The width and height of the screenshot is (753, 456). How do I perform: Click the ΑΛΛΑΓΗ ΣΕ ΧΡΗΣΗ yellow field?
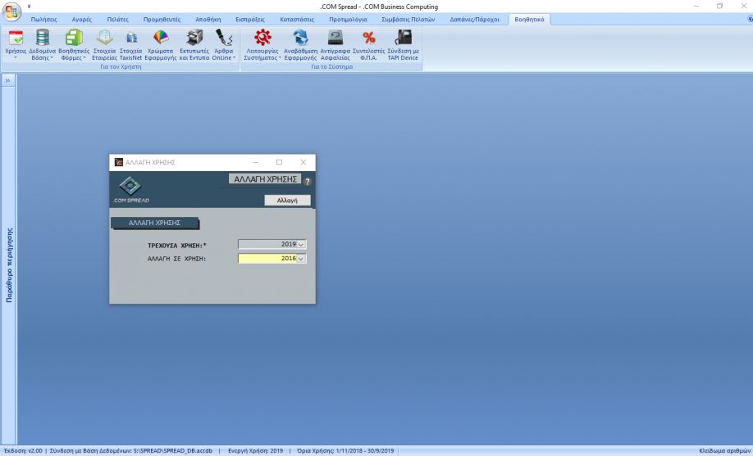pyautogui.click(x=267, y=259)
